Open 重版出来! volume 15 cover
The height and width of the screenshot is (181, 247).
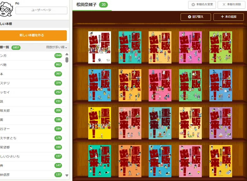click(x=100, y=85)
